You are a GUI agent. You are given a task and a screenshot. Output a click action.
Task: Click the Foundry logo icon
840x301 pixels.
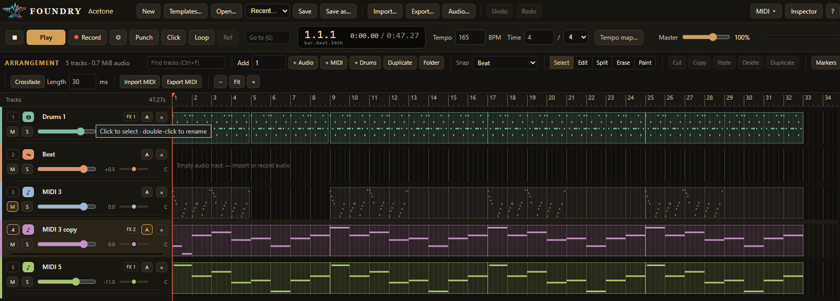[x=14, y=11]
